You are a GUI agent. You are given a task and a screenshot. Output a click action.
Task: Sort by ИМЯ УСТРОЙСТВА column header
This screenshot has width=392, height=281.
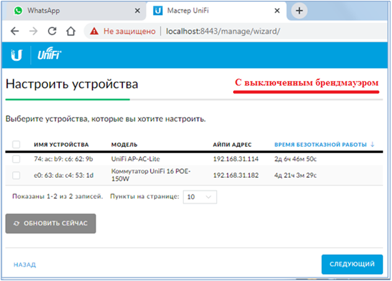(61, 145)
